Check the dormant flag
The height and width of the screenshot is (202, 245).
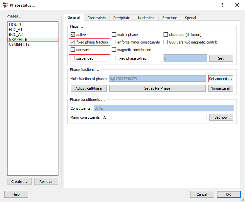73,50
